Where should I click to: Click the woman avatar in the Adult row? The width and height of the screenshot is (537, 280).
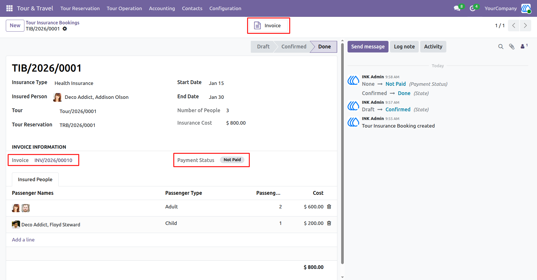(x=16, y=208)
